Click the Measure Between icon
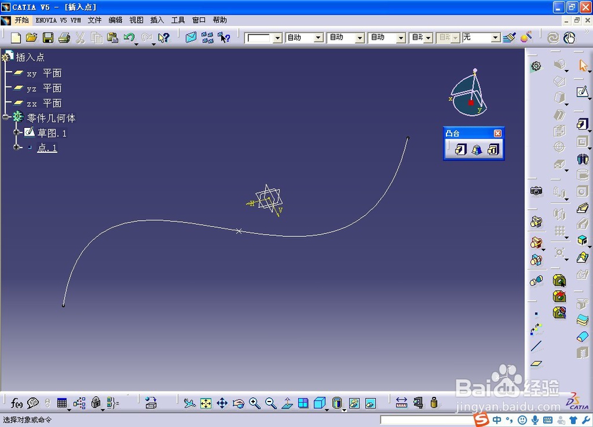The width and height of the screenshot is (593, 427). click(401, 403)
